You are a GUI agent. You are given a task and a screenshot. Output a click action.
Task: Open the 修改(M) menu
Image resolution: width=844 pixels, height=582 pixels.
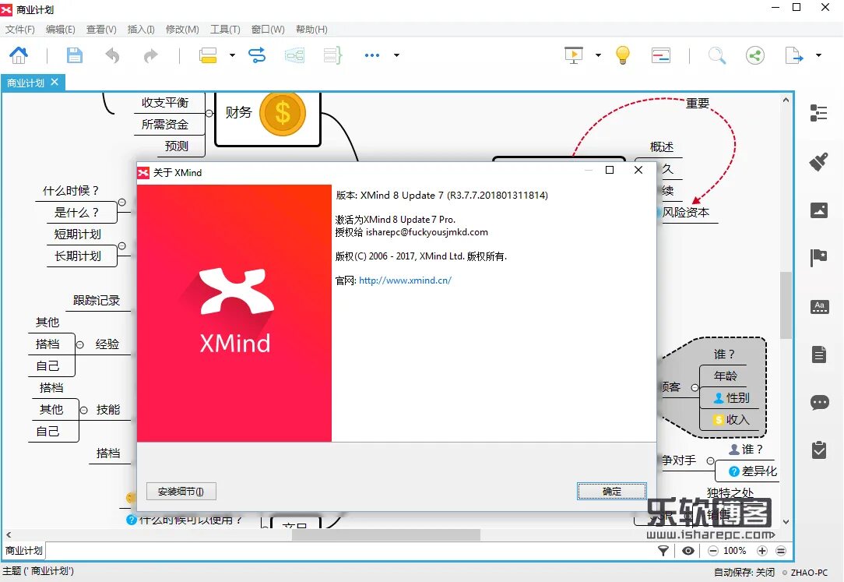[182, 29]
